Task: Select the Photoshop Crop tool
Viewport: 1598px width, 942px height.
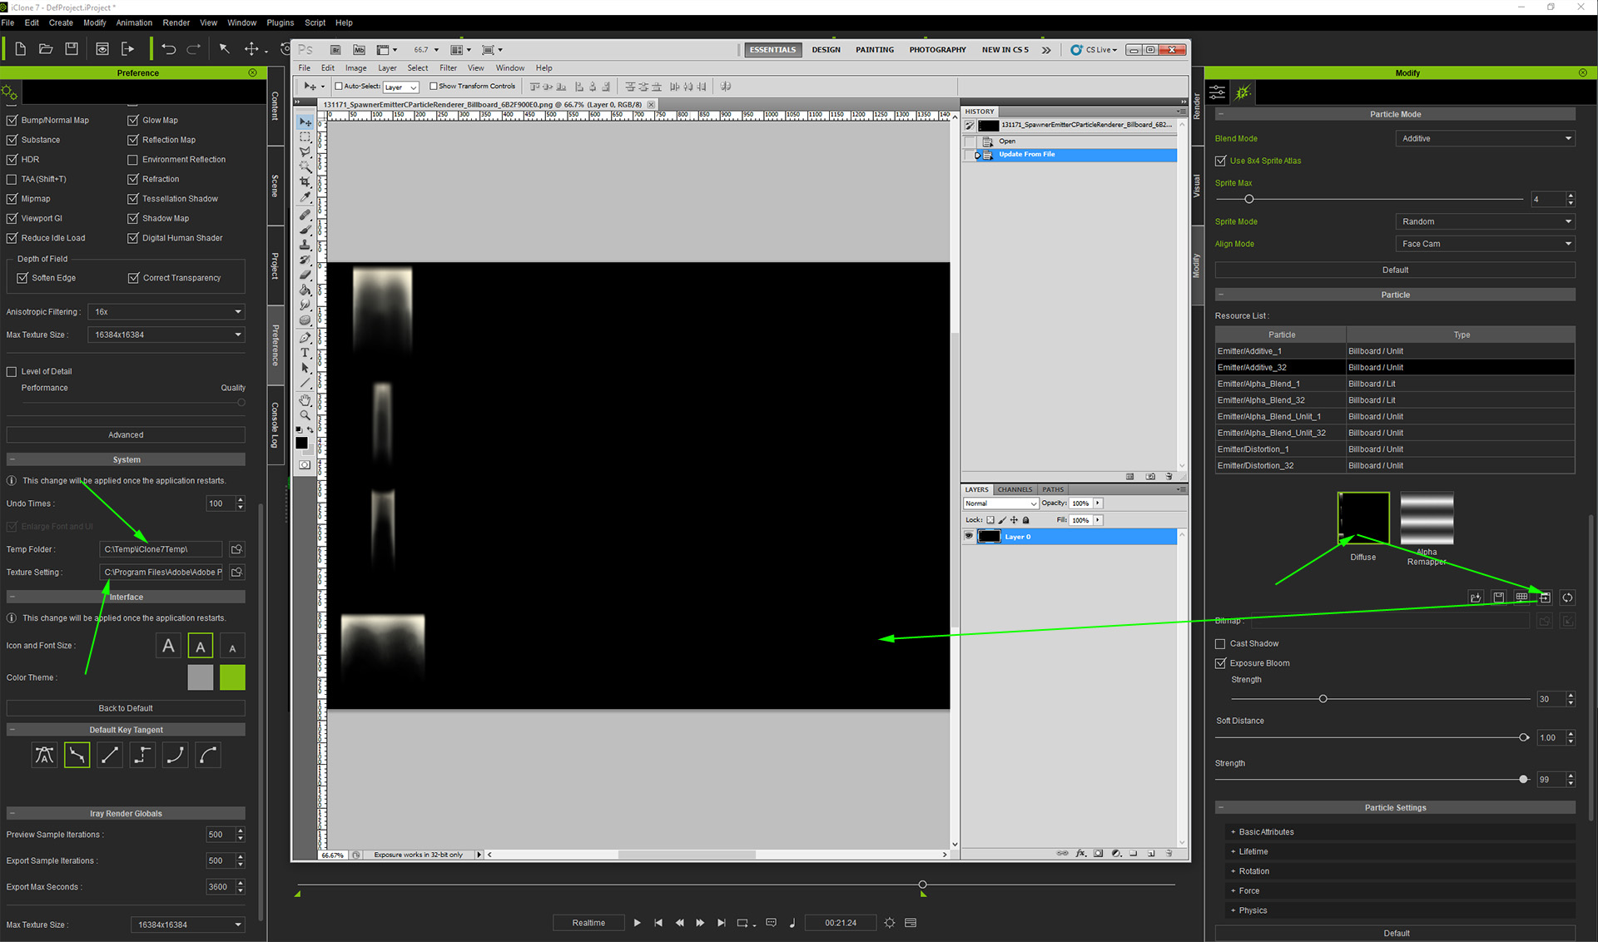Action: coord(305,181)
